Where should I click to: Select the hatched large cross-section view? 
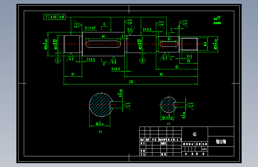tap(101, 105)
